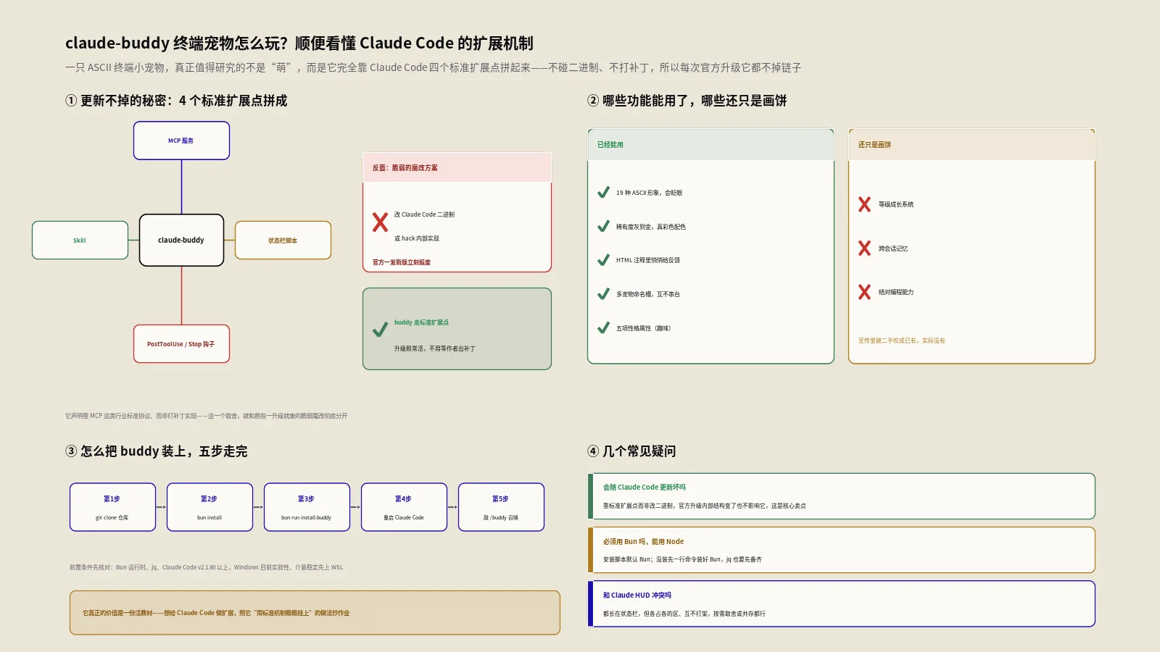
Task: Click the text '五项性格属性（趣味）'
Action: point(643,328)
